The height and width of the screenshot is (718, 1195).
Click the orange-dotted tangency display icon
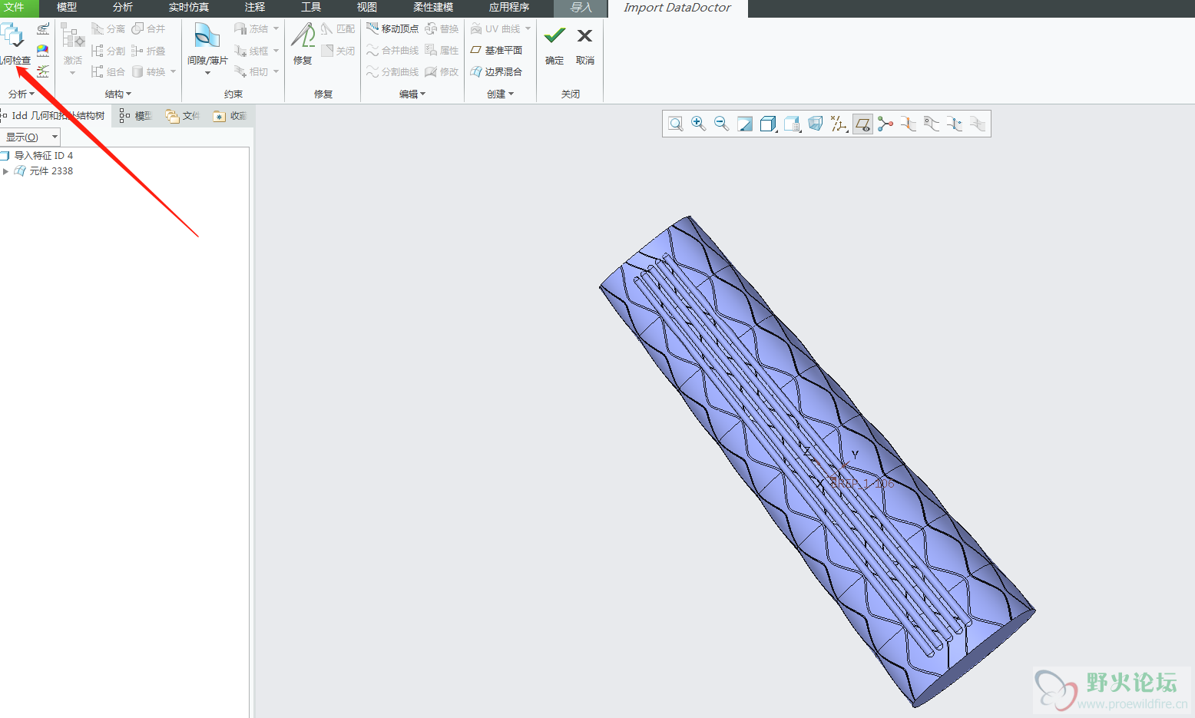(909, 124)
